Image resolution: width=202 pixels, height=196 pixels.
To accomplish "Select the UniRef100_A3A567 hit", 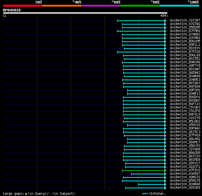I will 185,174.
